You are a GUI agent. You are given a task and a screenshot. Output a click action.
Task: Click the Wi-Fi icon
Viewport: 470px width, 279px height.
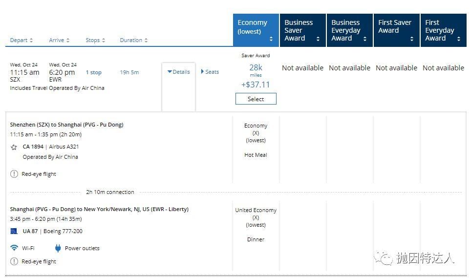(x=14, y=248)
